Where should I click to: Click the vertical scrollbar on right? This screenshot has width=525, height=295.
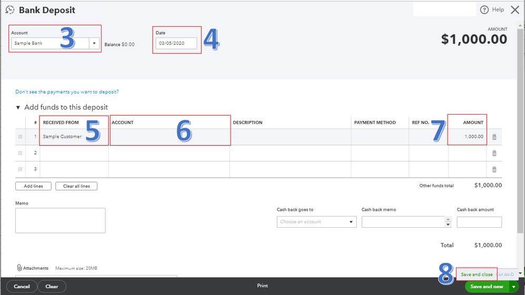[520, 130]
